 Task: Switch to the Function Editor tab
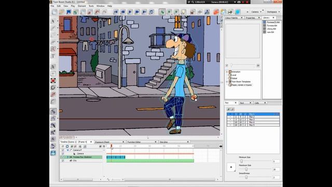[x=134, y=142]
